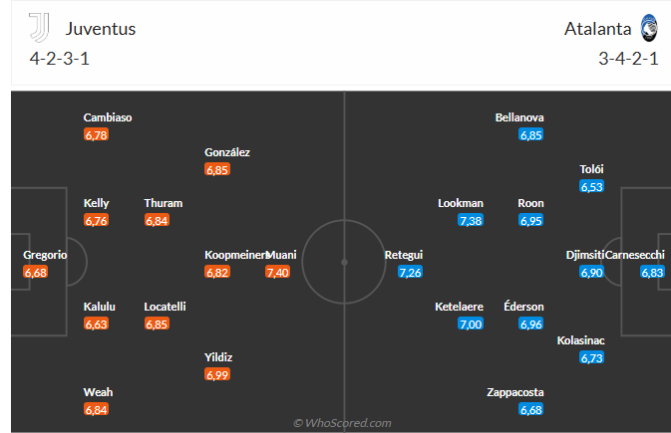The height and width of the screenshot is (433, 671).
Task: Select Lookman's 7,38 rating badge
Action: [x=471, y=221]
